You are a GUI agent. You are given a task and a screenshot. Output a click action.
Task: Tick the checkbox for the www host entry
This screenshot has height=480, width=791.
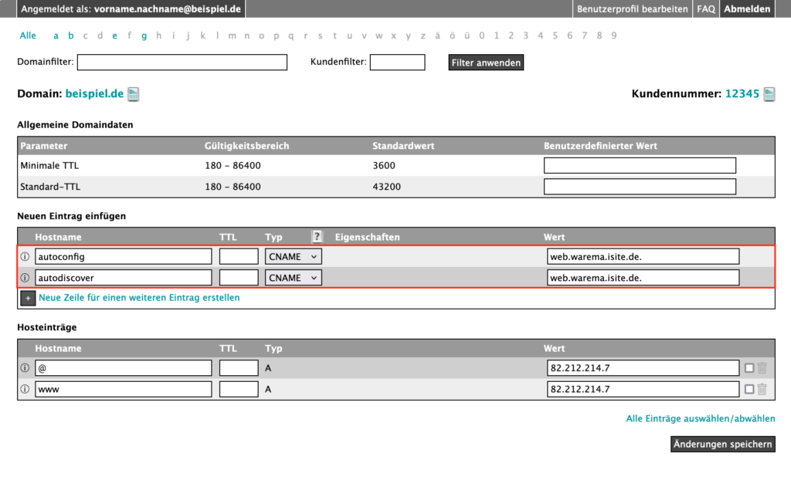tap(749, 390)
